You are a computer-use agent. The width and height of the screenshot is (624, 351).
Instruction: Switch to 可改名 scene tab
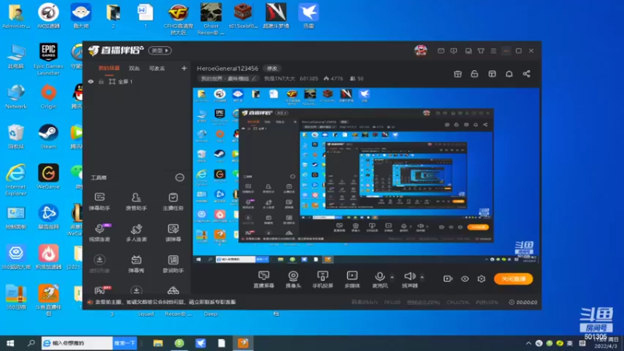pos(157,69)
